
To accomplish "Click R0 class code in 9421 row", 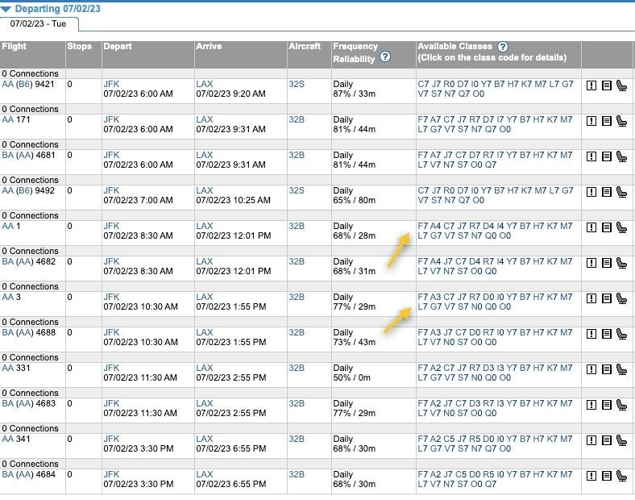I will click(x=449, y=85).
